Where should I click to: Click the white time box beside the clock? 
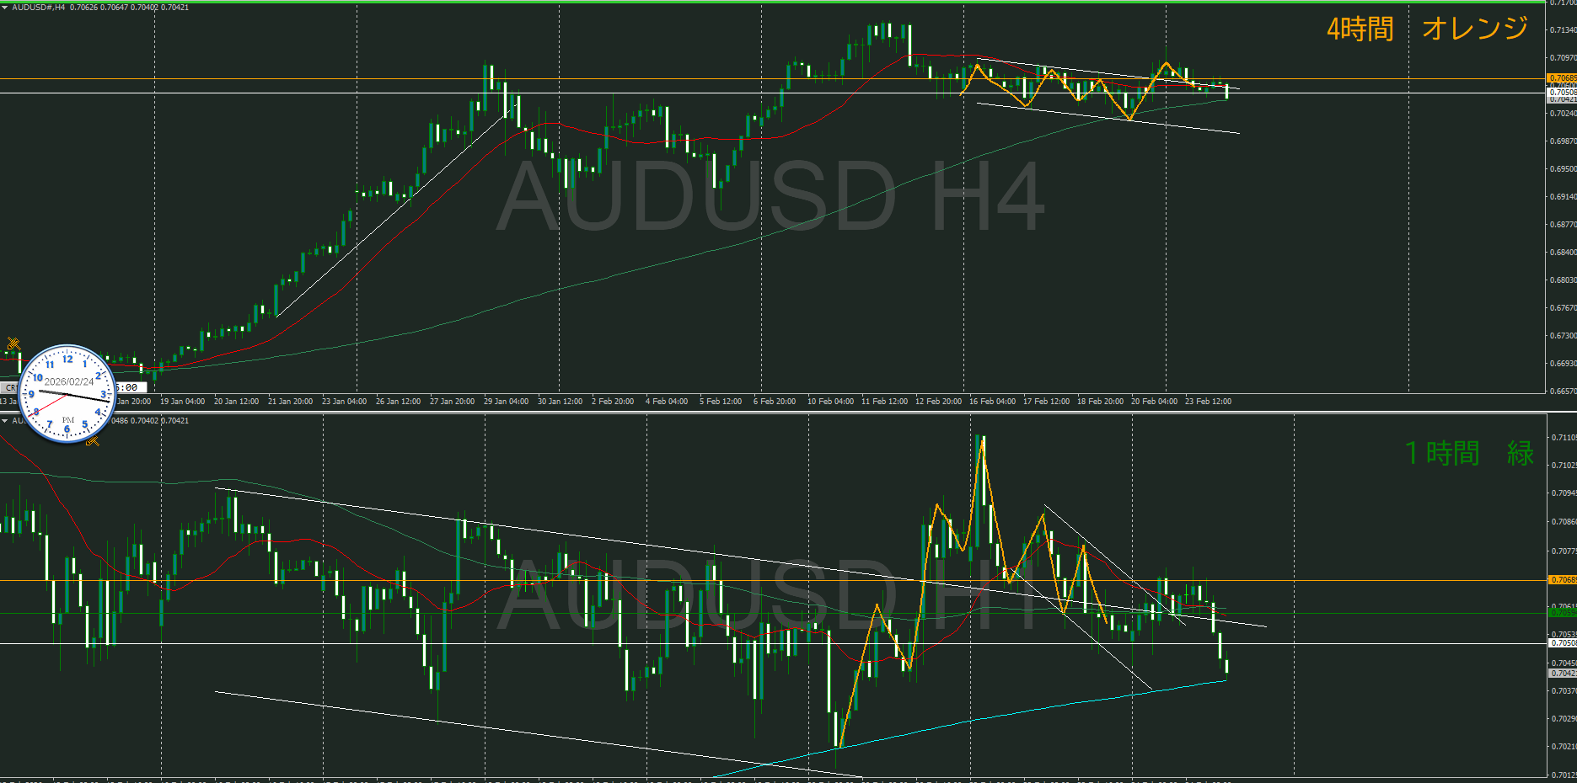131,387
